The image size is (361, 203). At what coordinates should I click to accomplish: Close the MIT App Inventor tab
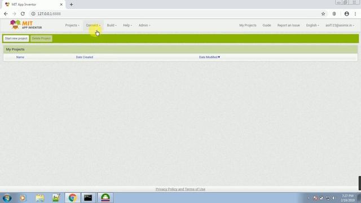(61, 5)
